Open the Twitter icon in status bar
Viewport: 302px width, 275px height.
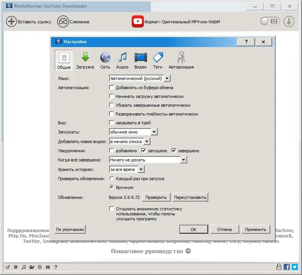point(295,267)
